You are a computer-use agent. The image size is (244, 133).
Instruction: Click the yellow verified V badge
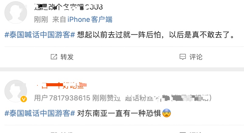(x=24, y=99)
